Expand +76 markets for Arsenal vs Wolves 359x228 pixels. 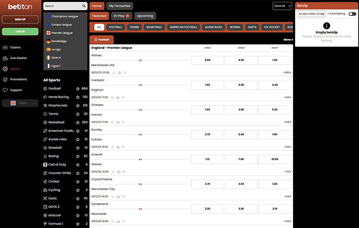click(x=288, y=172)
